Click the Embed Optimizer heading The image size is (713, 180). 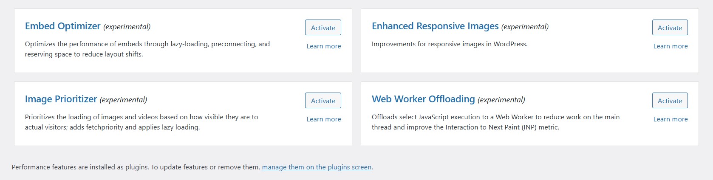(63, 26)
